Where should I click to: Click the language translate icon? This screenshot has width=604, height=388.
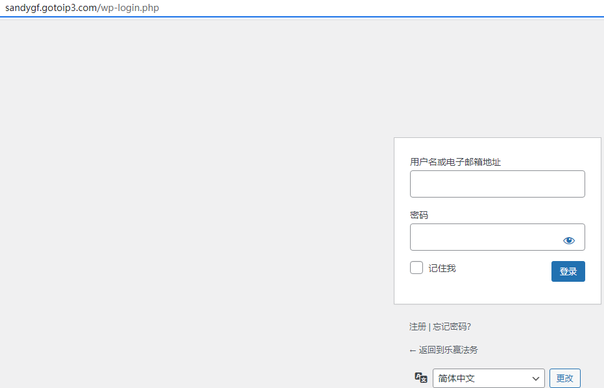click(x=420, y=378)
